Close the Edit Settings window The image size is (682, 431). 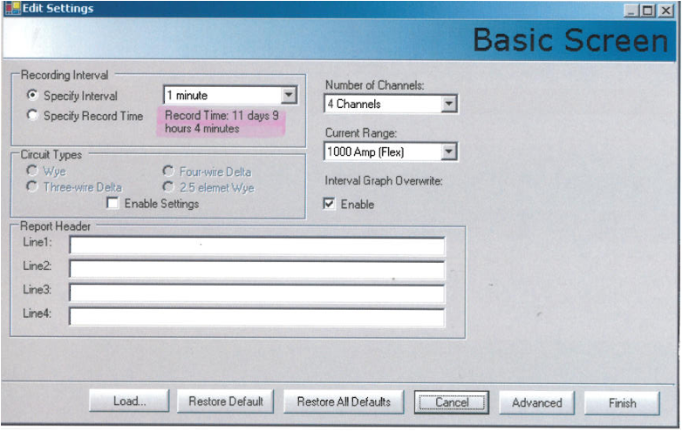point(665,10)
